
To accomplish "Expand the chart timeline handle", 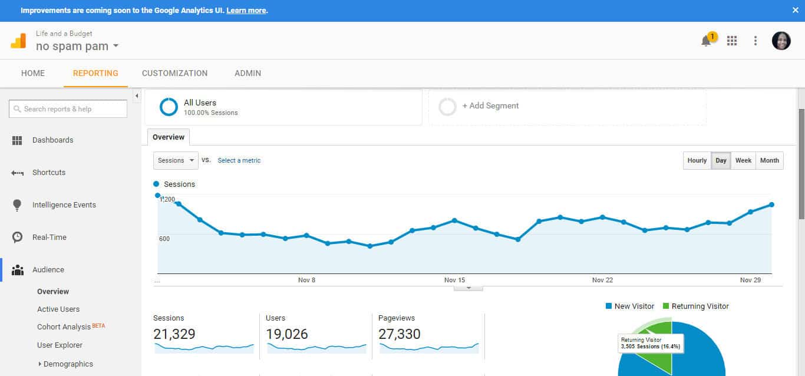I will [x=469, y=288].
